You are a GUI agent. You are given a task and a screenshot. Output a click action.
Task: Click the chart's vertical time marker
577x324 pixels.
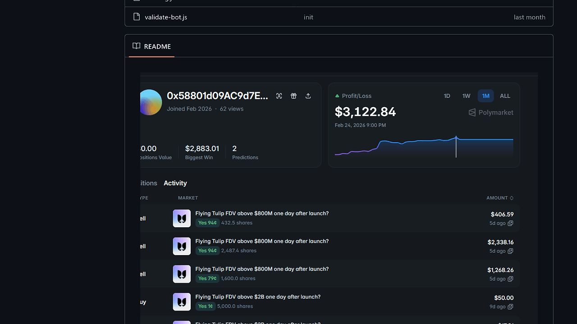click(x=456, y=147)
